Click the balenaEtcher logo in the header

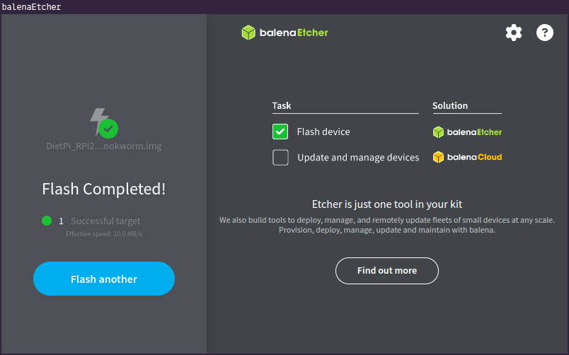[x=284, y=33]
